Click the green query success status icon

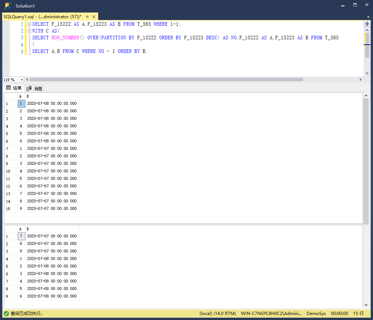click(x=6, y=314)
